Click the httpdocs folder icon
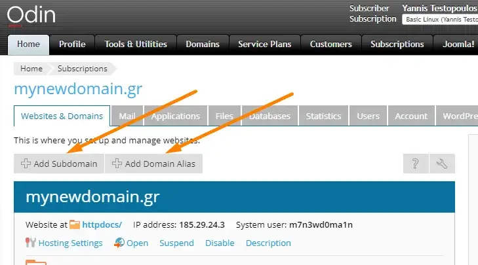 click(74, 224)
